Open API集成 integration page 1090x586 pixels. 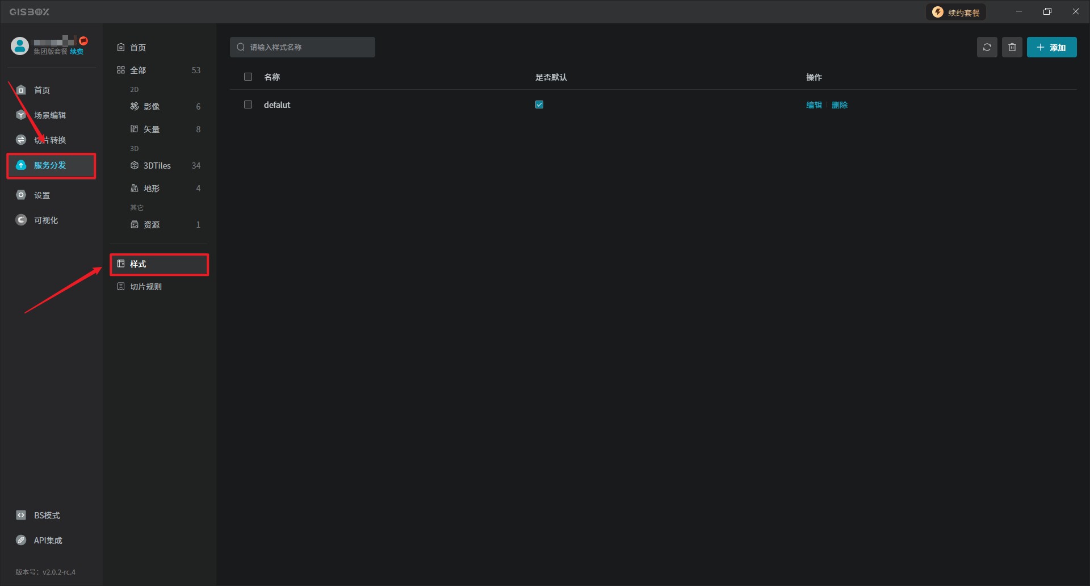point(47,541)
